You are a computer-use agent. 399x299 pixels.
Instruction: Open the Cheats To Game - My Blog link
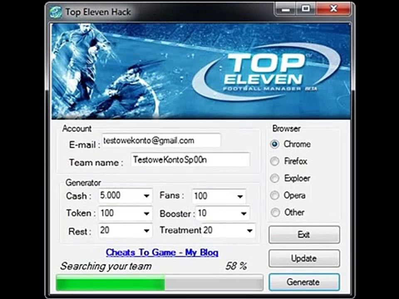(x=162, y=252)
